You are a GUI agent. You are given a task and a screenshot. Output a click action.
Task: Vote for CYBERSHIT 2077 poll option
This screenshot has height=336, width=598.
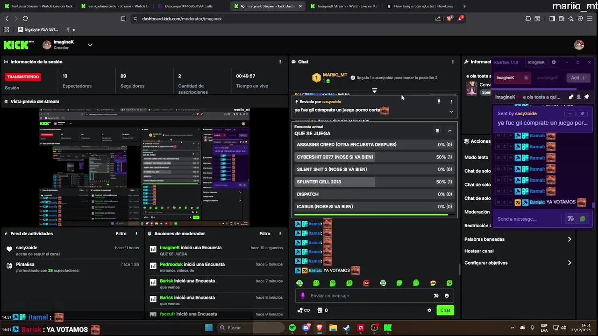(x=374, y=157)
